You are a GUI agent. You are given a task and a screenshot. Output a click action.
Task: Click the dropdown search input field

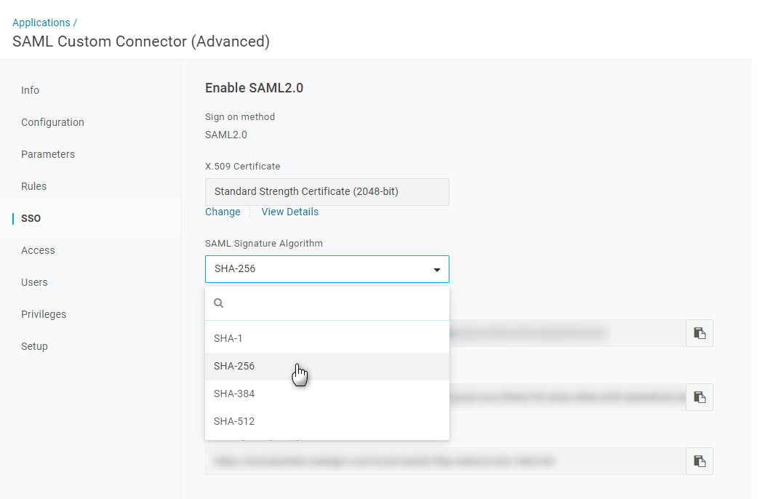[x=335, y=303]
